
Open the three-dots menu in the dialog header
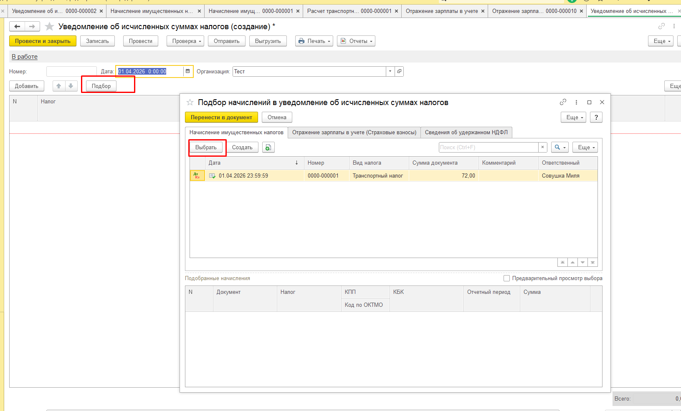(576, 102)
